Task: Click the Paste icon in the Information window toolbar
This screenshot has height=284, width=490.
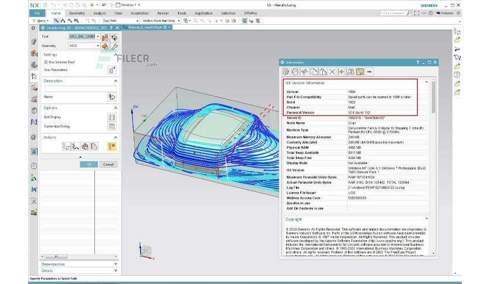Action: [323, 72]
